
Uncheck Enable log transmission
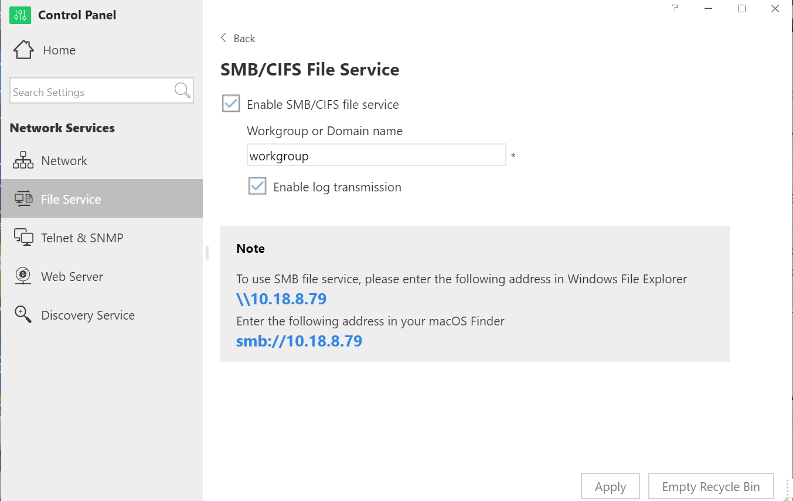click(x=257, y=186)
